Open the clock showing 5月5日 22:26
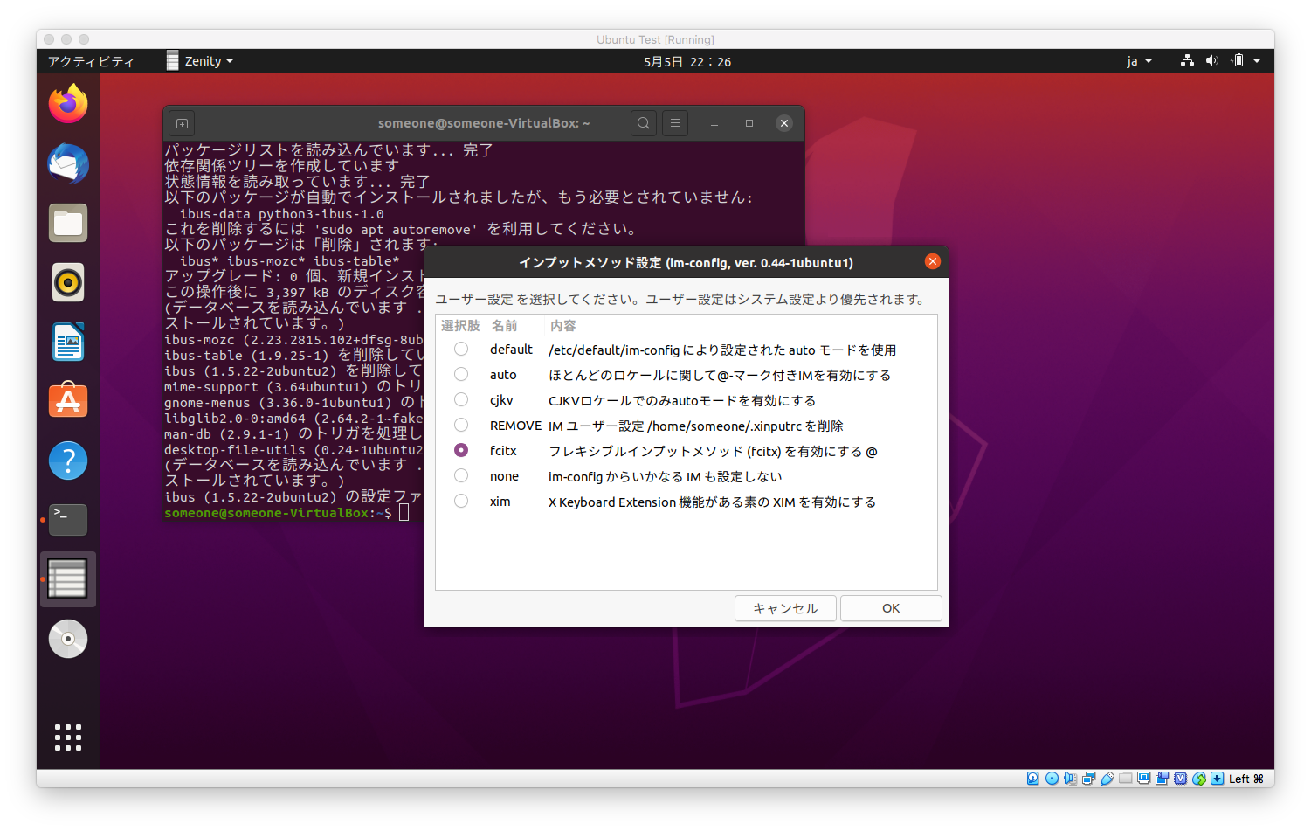 pyautogui.click(x=687, y=61)
